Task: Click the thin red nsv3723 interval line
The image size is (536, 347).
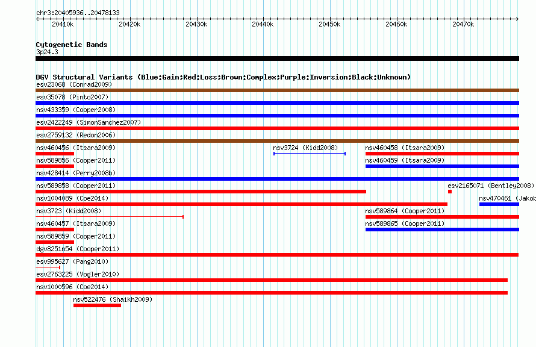Action: [x=110, y=217]
